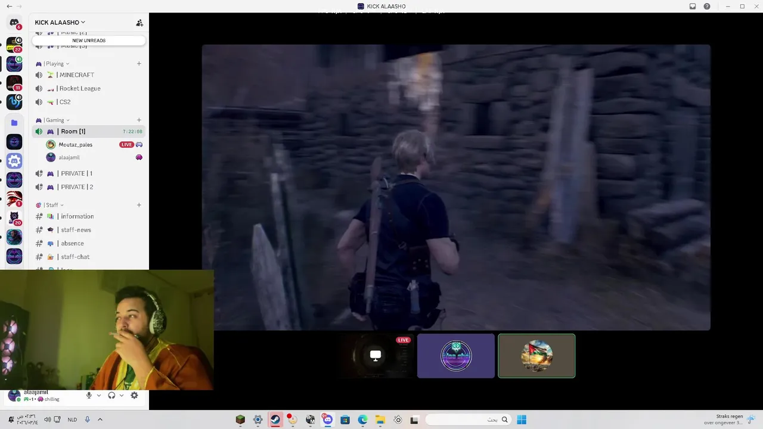Click the main game stream video
Image resolution: width=763 pixels, height=429 pixels.
(456, 187)
